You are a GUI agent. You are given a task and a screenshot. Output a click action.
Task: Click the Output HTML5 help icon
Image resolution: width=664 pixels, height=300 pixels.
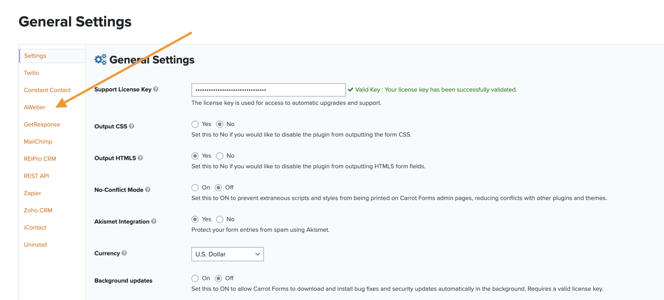pos(140,158)
